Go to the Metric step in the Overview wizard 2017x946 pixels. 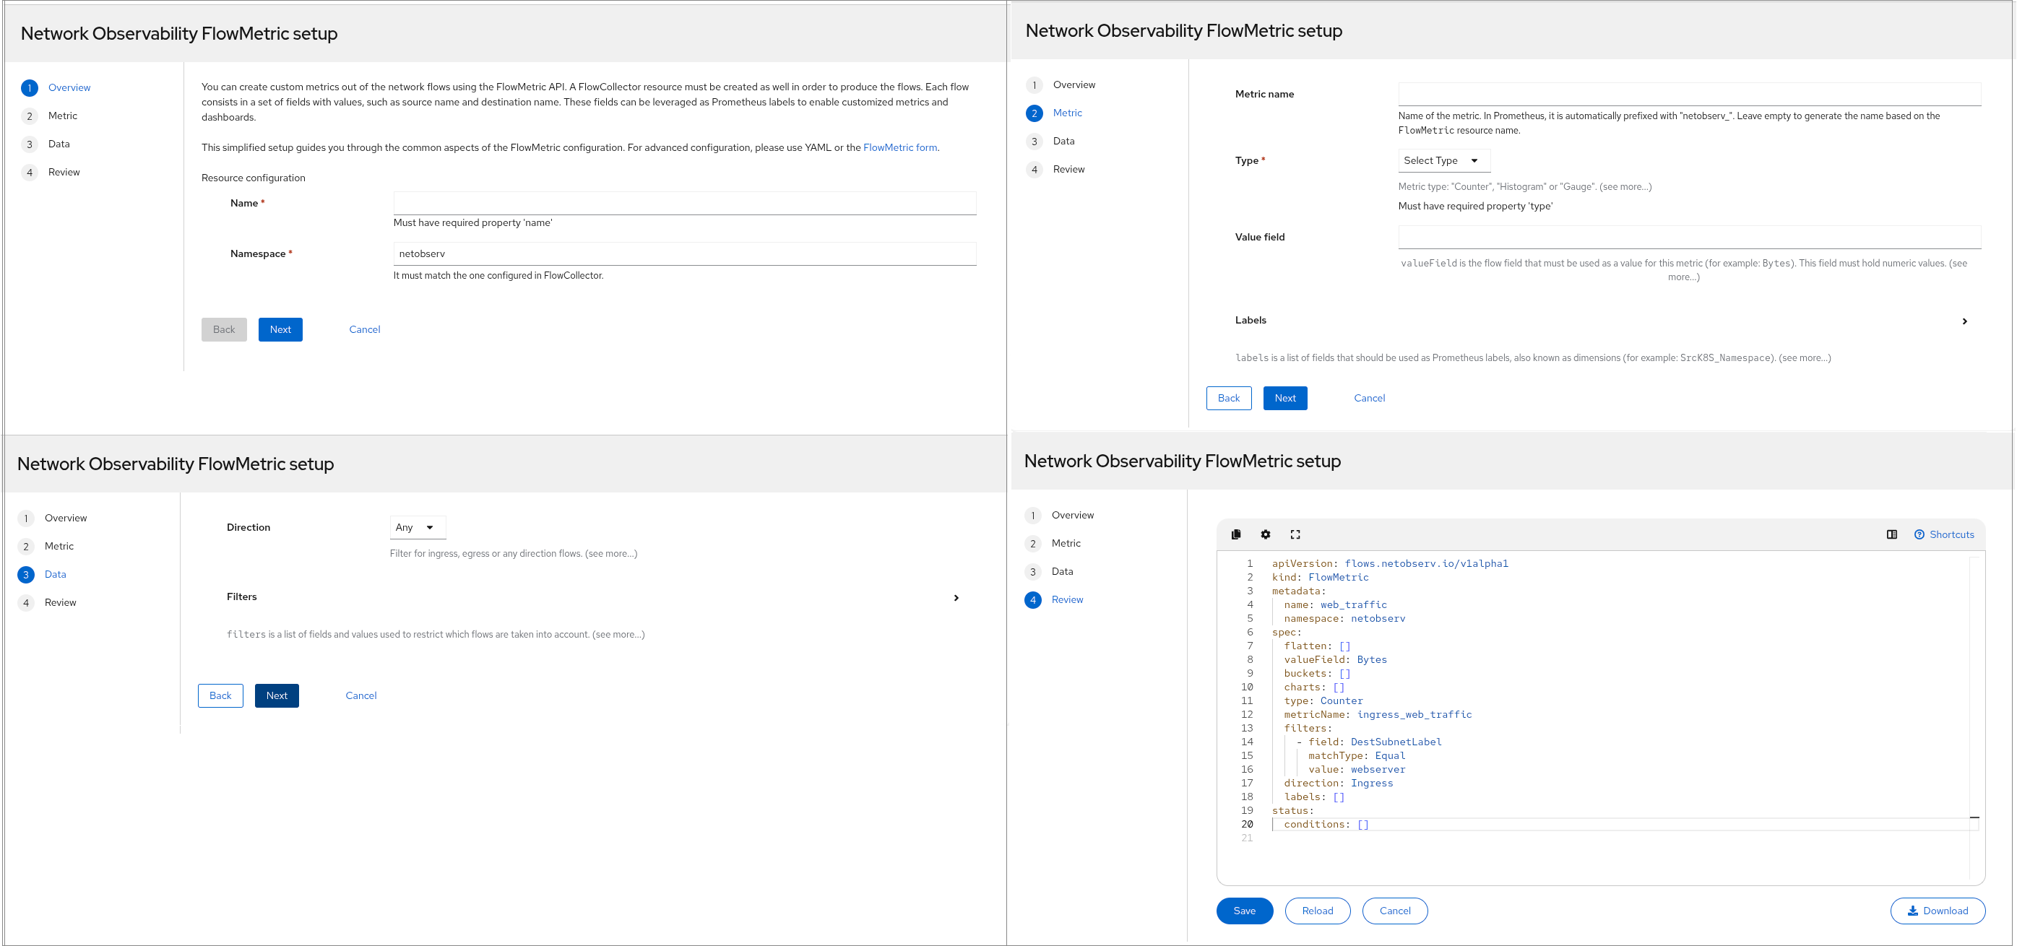tap(63, 116)
